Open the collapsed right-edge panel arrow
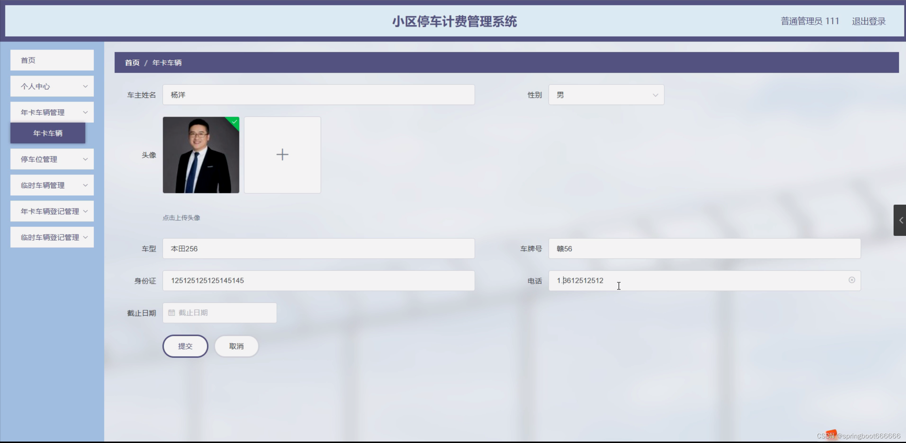 coord(900,220)
